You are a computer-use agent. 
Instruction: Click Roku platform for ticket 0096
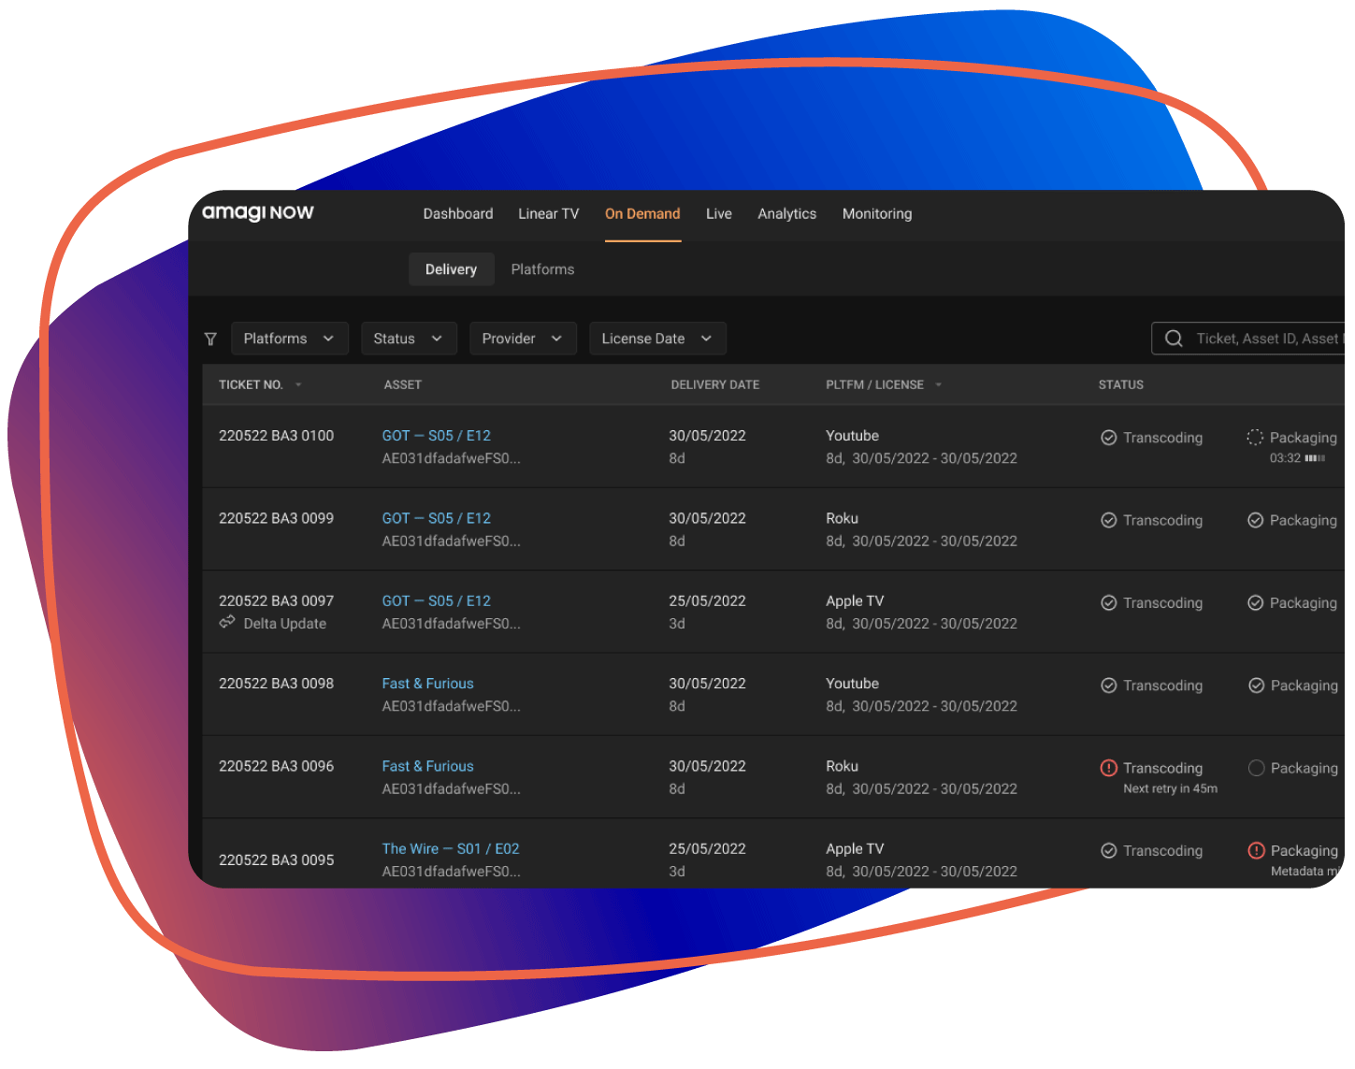pos(842,766)
